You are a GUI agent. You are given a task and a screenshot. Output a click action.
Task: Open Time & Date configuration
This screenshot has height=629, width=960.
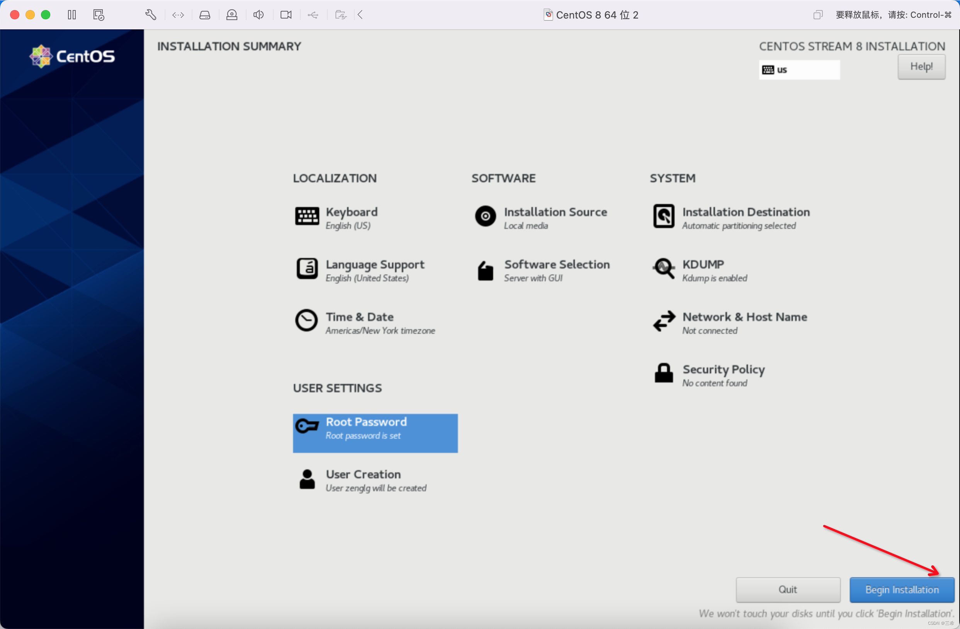tap(359, 322)
